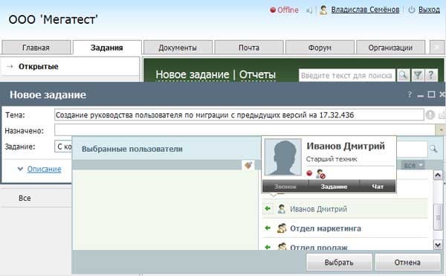Open the Задание type combo box
The height and width of the screenshot is (276, 446).
tap(63, 147)
